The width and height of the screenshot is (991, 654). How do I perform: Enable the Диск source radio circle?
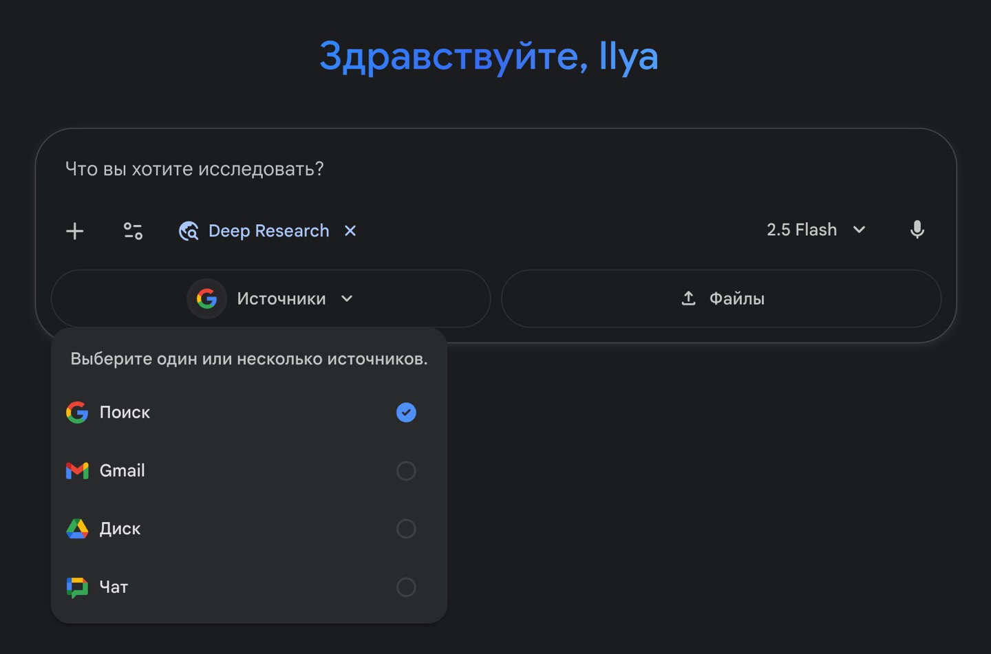tap(406, 529)
